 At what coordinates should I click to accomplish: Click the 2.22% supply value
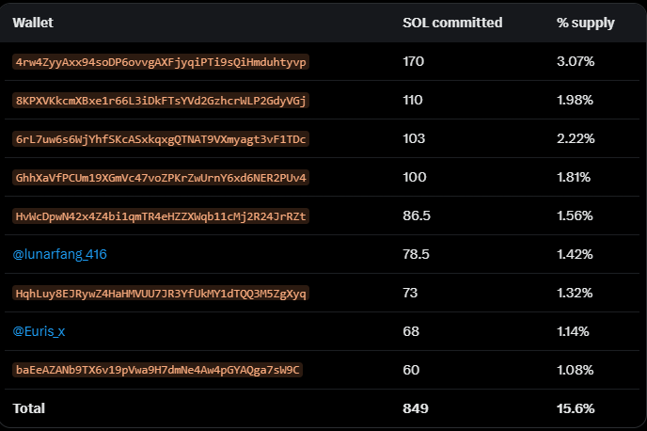point(576,138)
